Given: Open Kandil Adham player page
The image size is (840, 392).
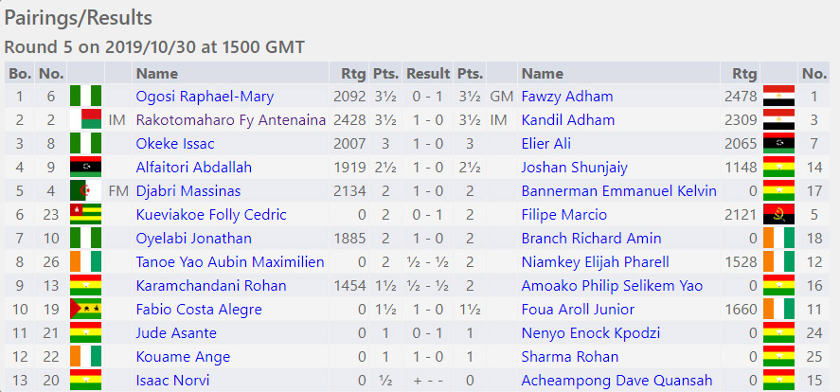Looking at the screenshot, I should point(568,120).
